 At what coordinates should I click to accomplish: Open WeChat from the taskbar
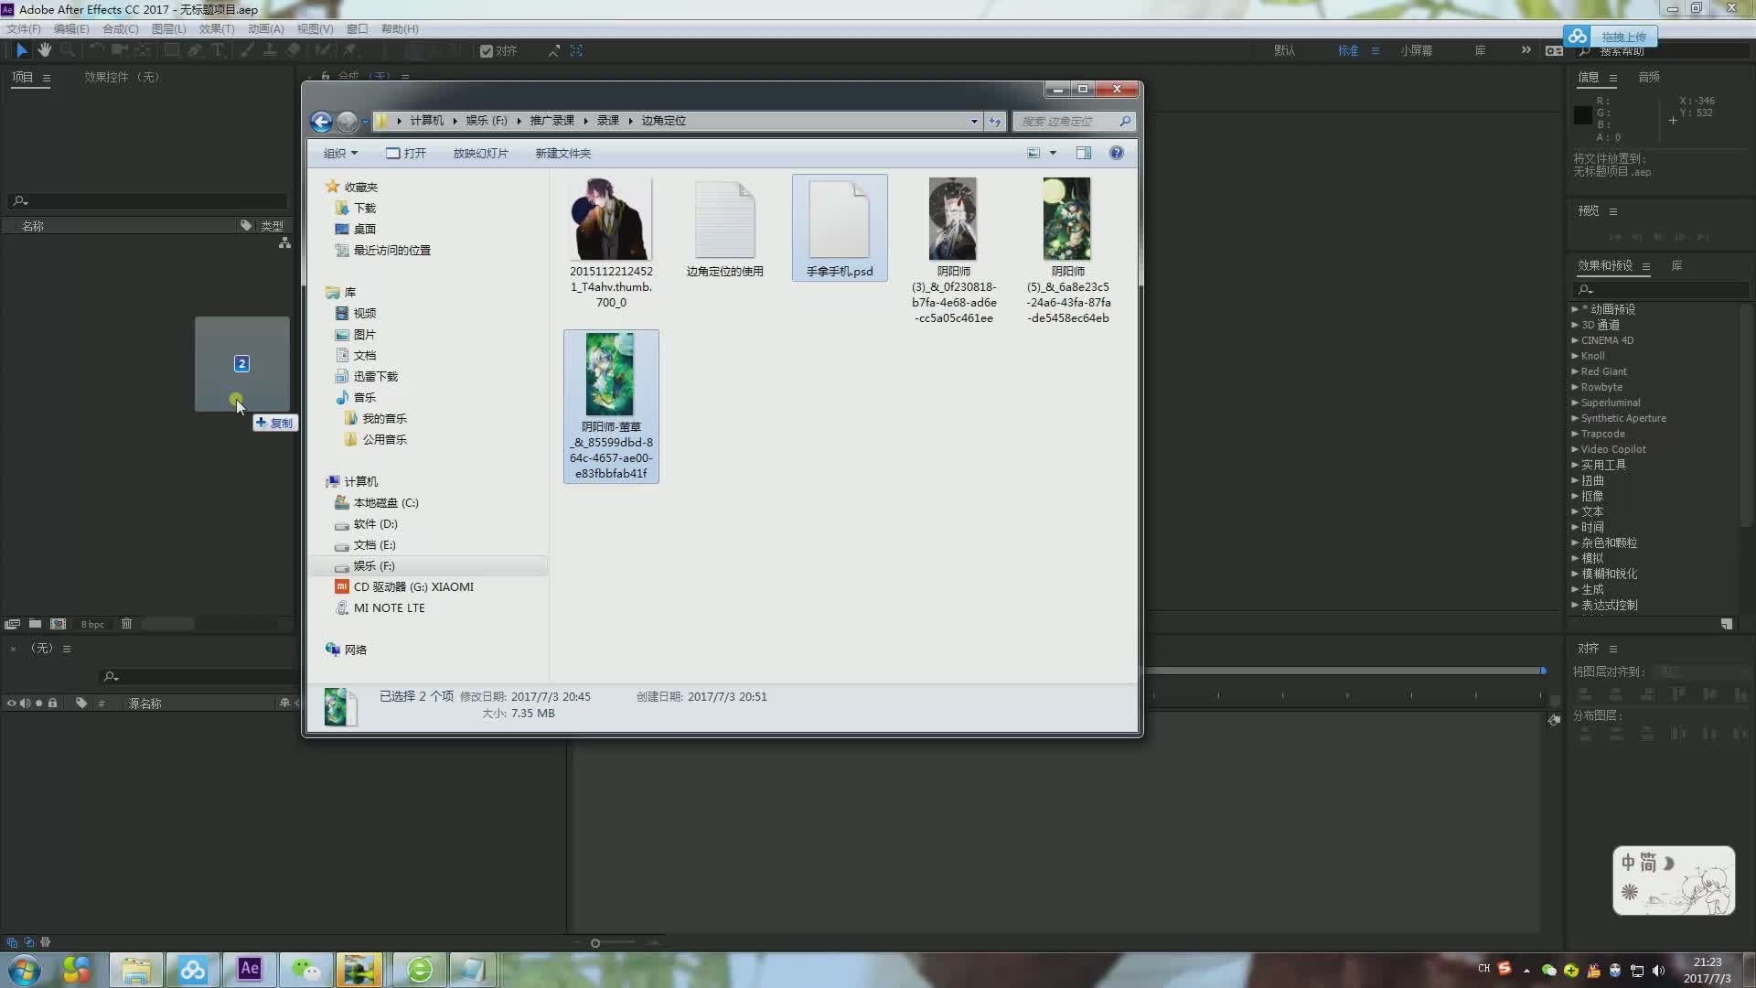pyautogui.click(x=306, y=969)
